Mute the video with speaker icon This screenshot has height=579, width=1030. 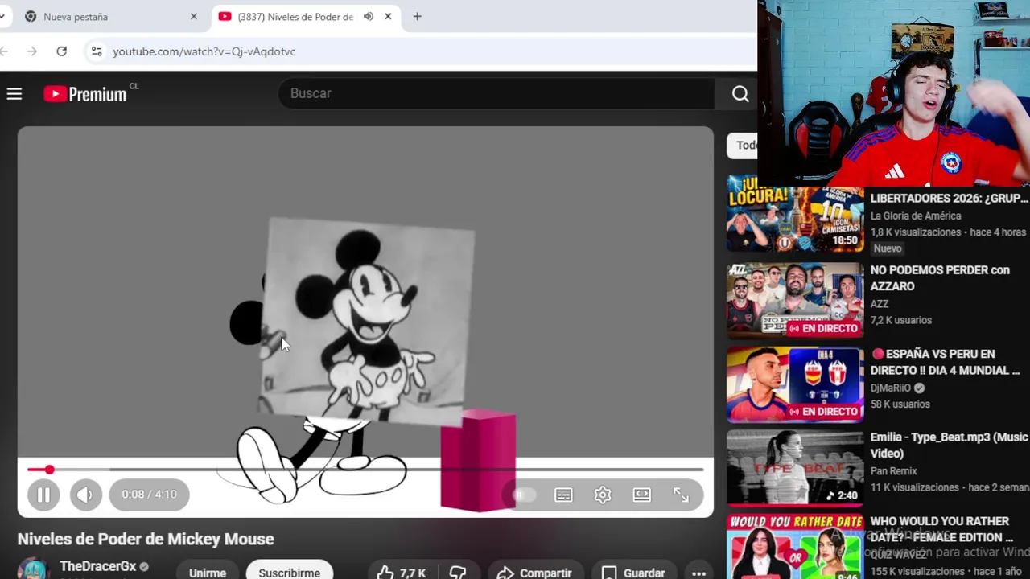tap(85, 495)
